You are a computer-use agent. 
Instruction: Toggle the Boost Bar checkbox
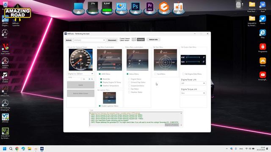point(101,79)
